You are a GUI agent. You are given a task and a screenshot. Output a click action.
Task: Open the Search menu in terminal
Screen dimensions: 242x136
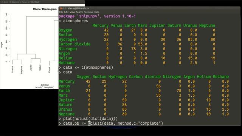pyautogui.click(x=79, y=12)
